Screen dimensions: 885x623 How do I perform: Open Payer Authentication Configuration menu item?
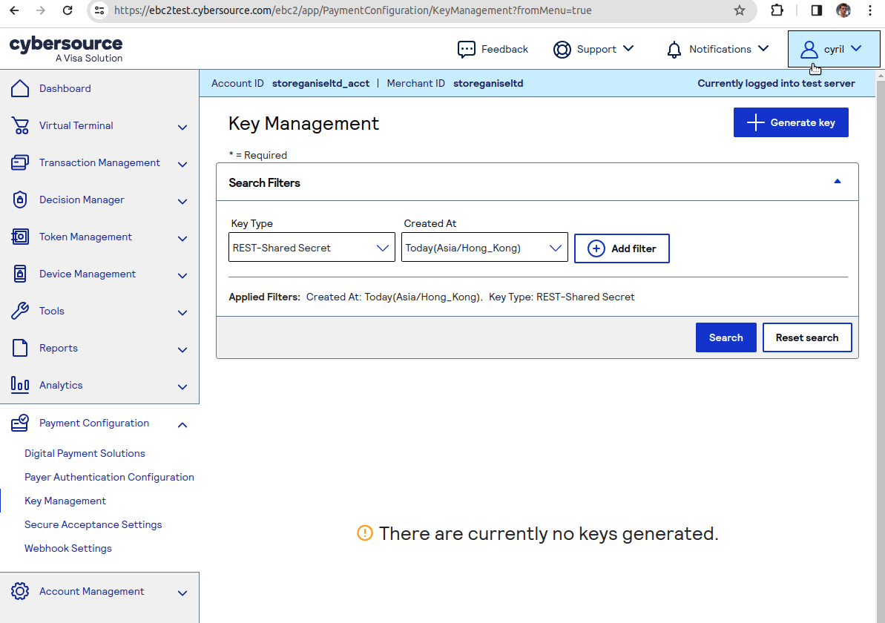[x=109, y=478]
